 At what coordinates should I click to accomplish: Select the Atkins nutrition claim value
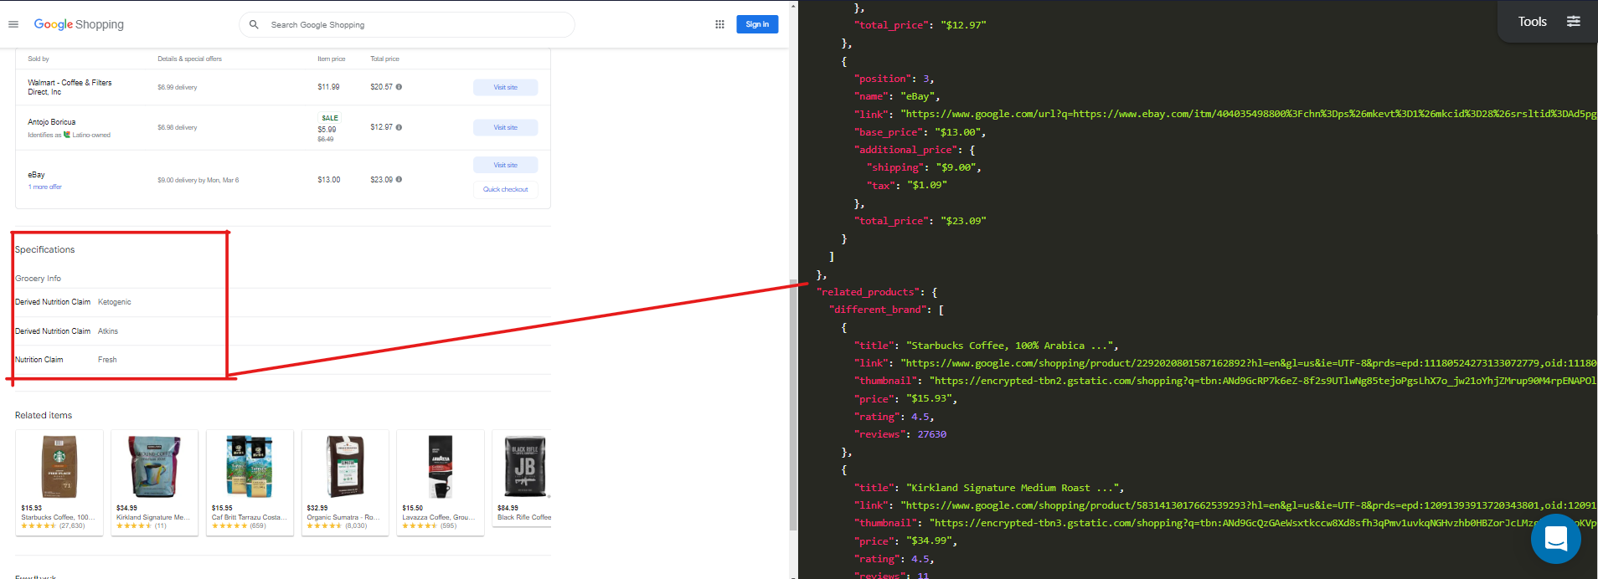108,331
